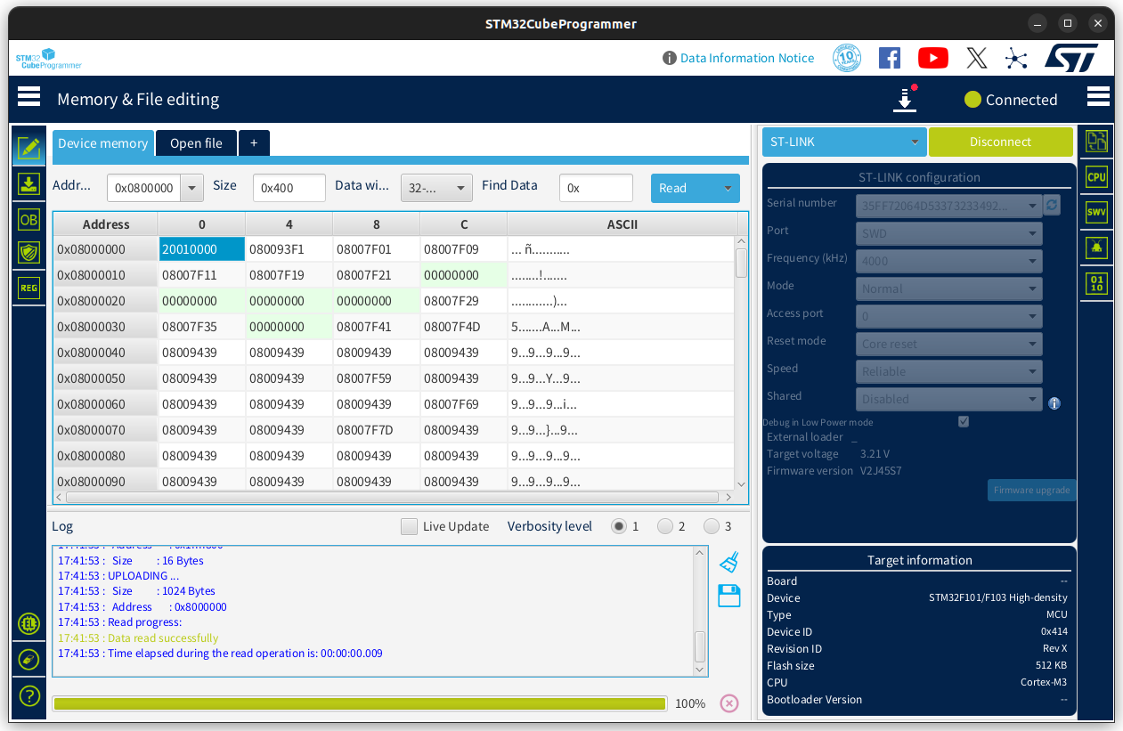Click the Find Data input field
Image resolution: width=1123 pixels, height=731 pixels.
point(596,188)
